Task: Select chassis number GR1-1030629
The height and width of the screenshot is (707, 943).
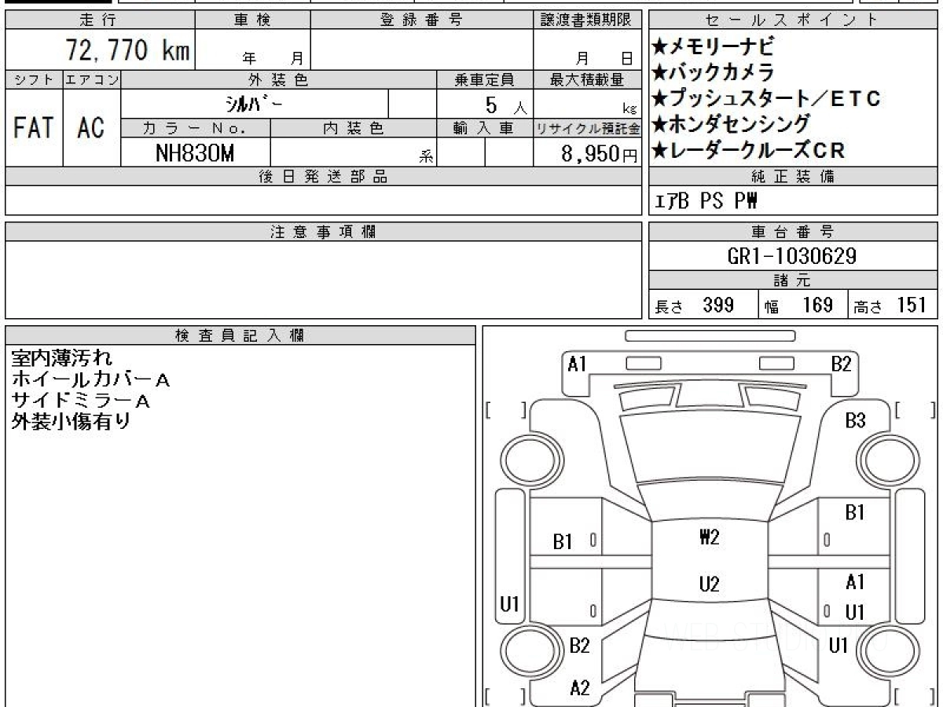Action: tap(793, 256)
